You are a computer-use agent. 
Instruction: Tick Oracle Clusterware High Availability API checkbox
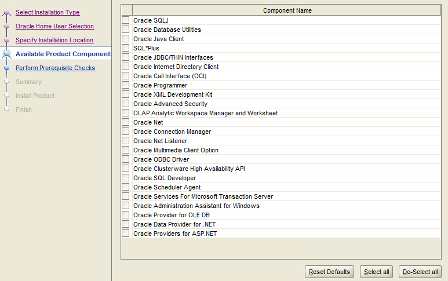(x=125, y=169)
